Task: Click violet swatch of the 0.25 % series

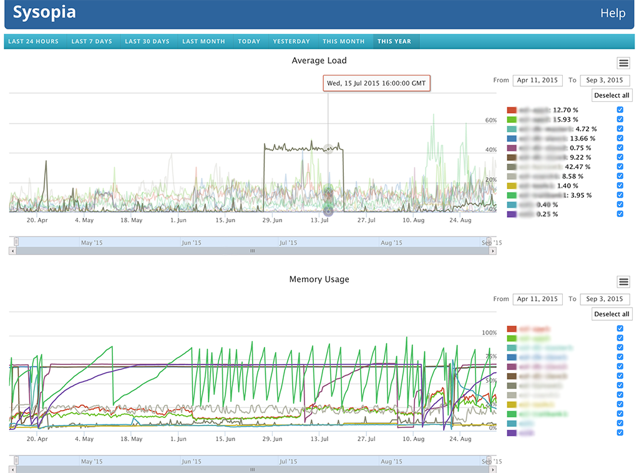Action: point(512,214)
